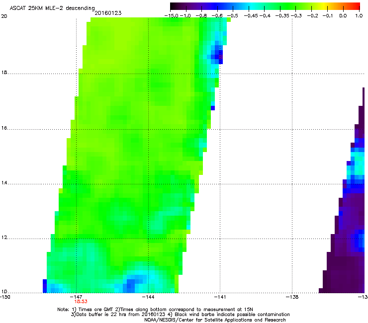Click the note 'Data buffer is 22 hrs'

98,315
